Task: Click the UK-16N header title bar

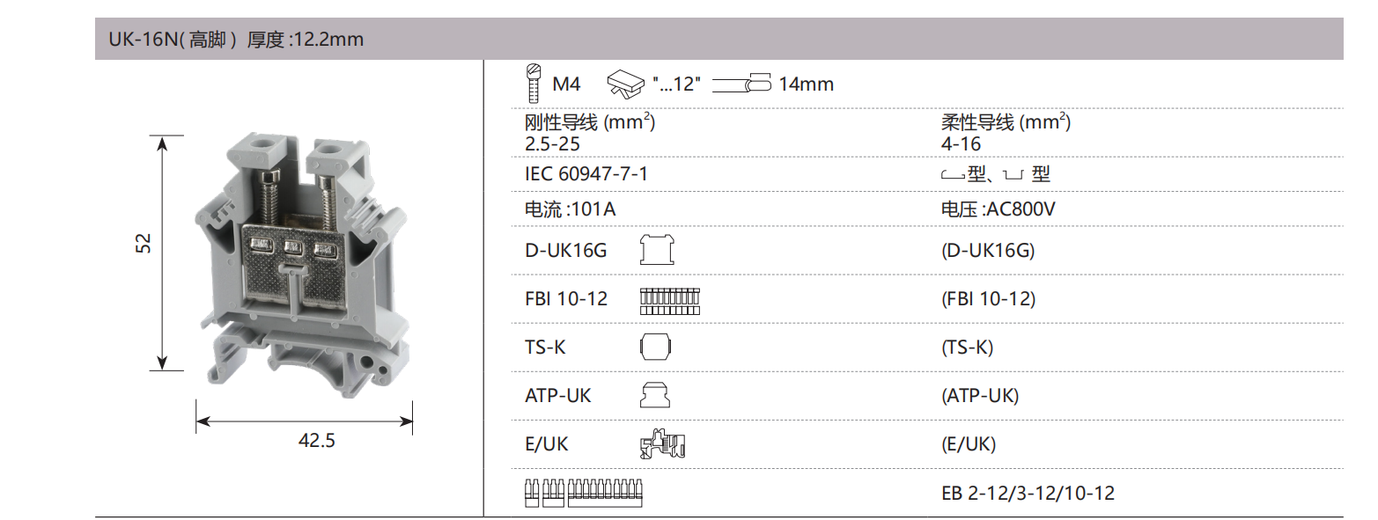Action: 718,40
